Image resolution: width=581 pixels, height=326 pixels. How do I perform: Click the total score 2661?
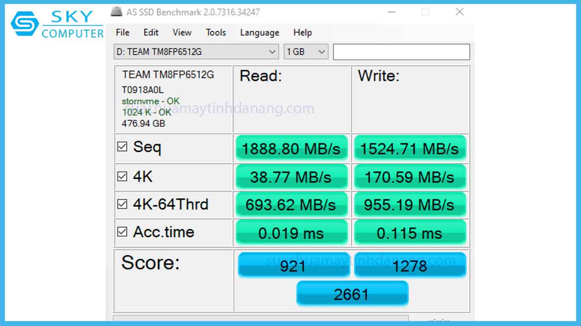coord(352,293)
